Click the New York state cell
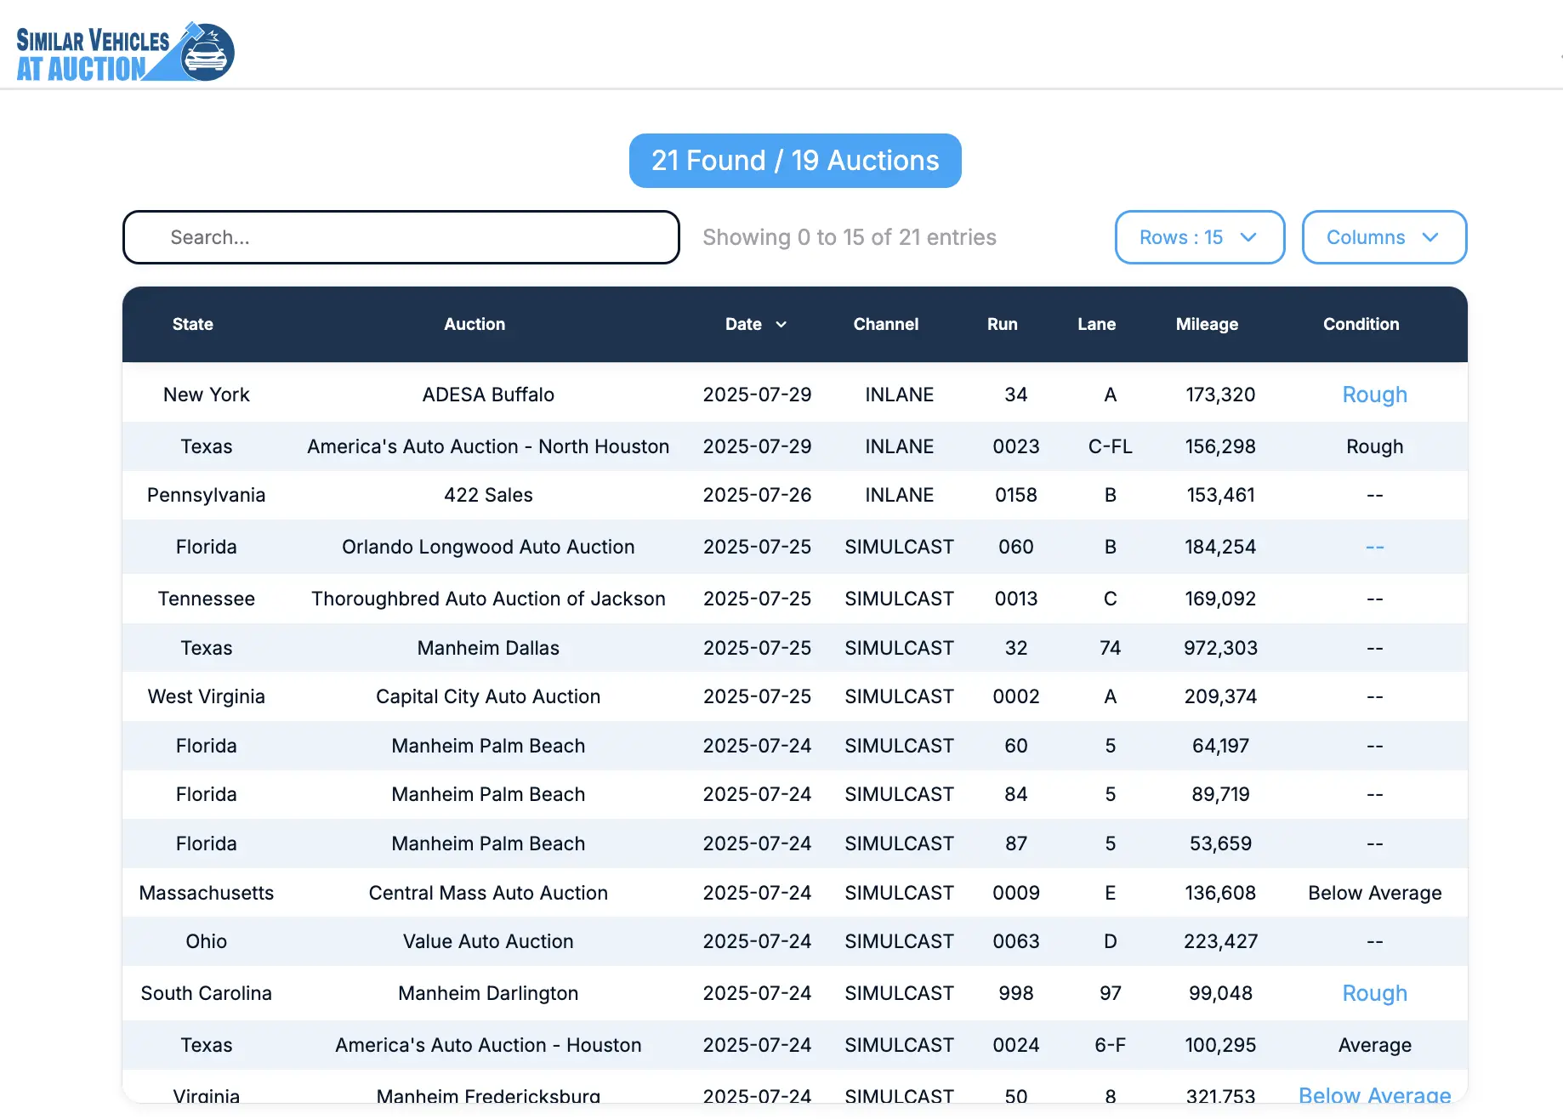Screen dimensions: 1563x1119 207,395
